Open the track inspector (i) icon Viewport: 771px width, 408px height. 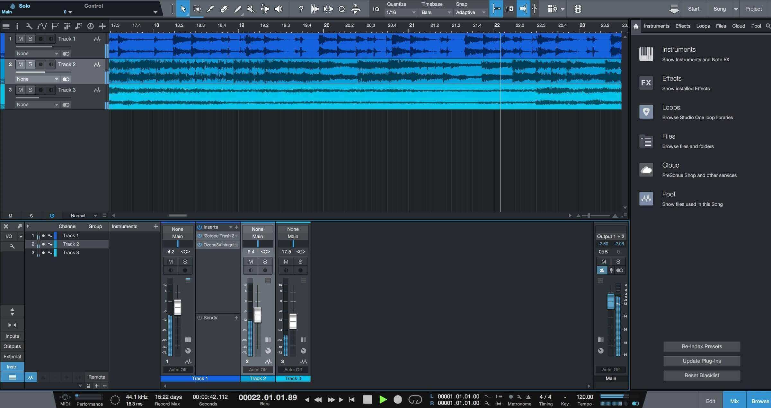pos(17,26)
